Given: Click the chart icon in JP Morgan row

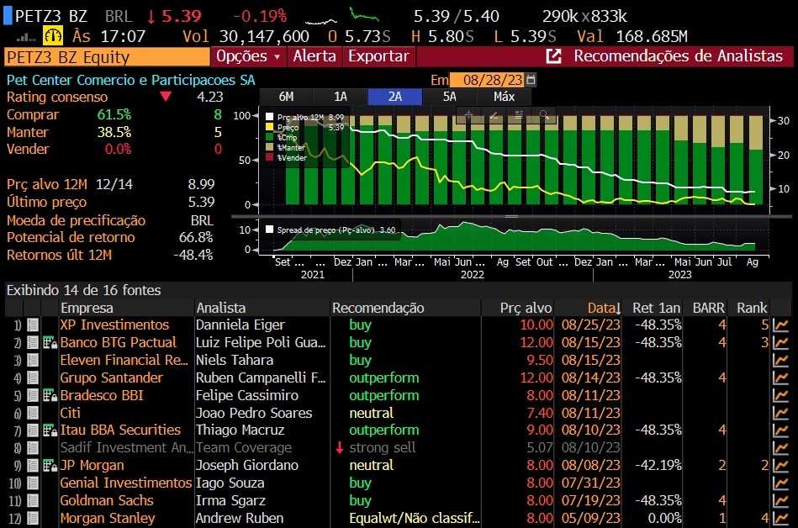Looking at the screenshot, I should point(781,466).
